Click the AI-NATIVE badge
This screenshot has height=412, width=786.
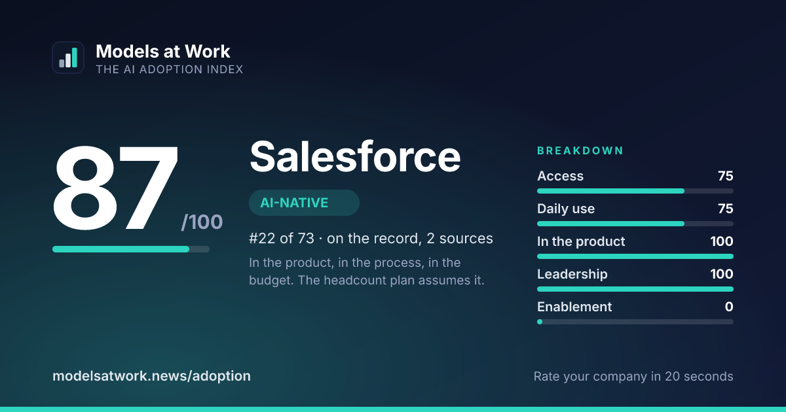tap(304, 203)
